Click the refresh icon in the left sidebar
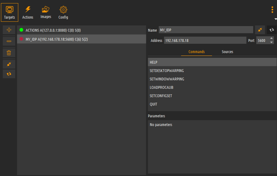The width and height of the screenshot is (277, 176). 9,74
